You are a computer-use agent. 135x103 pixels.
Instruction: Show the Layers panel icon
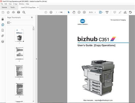(x=3, y=41)
